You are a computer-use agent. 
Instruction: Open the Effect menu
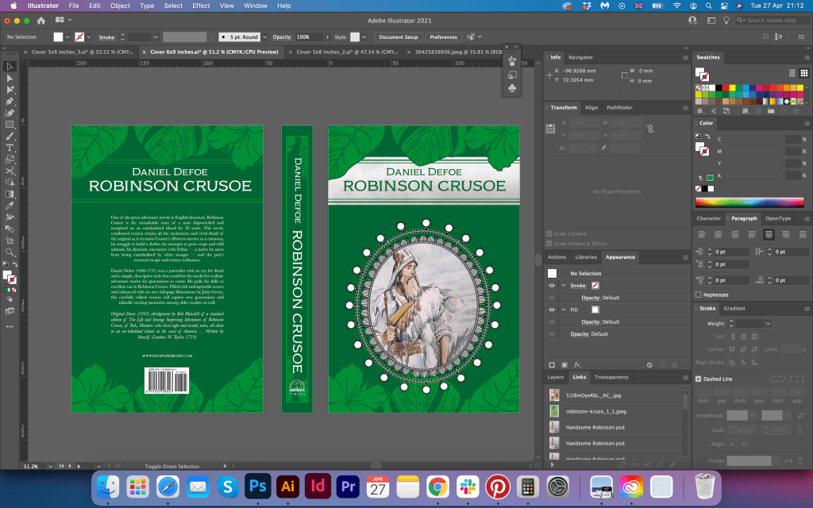(x=201, y=6)
